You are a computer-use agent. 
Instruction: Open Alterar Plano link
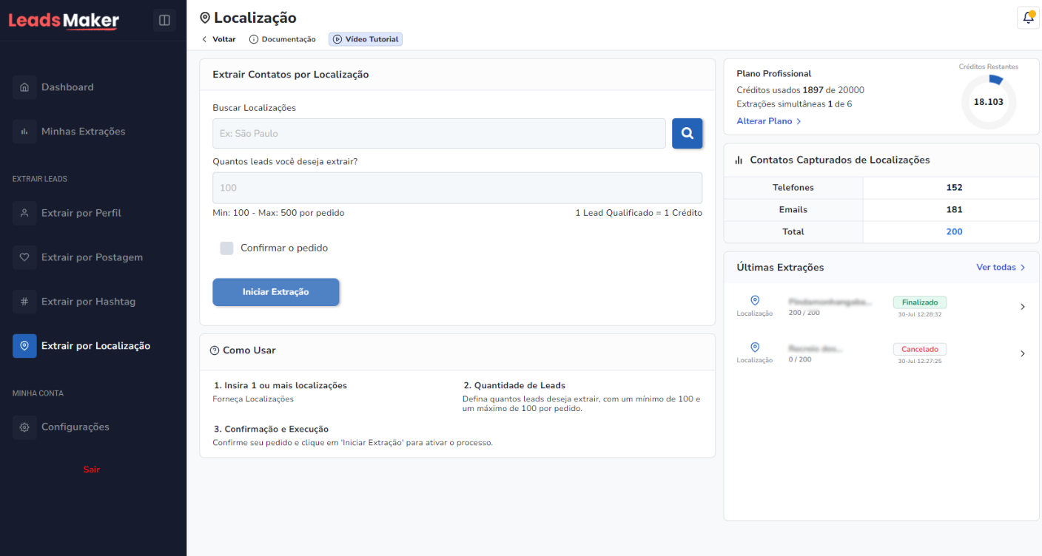[x=768, y=121]
